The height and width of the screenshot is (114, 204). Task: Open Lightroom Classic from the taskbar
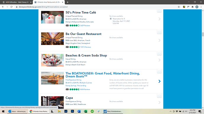tap(66, 111)
